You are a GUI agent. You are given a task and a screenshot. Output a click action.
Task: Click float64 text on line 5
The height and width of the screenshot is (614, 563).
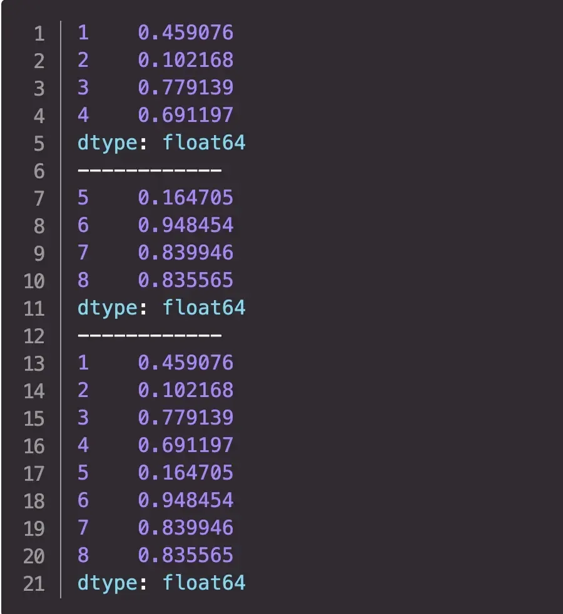pos(204,143)
